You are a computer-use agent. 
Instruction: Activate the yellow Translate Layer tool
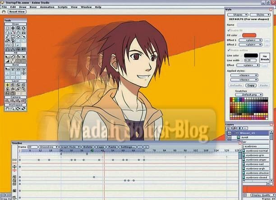tap(8, 85)
